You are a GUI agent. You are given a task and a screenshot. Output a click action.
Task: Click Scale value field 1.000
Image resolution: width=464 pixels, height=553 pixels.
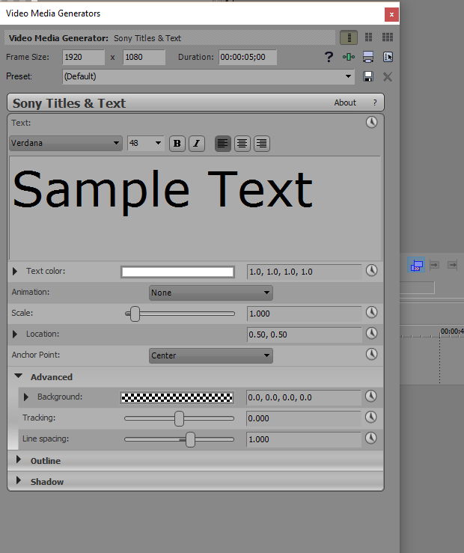305,314
